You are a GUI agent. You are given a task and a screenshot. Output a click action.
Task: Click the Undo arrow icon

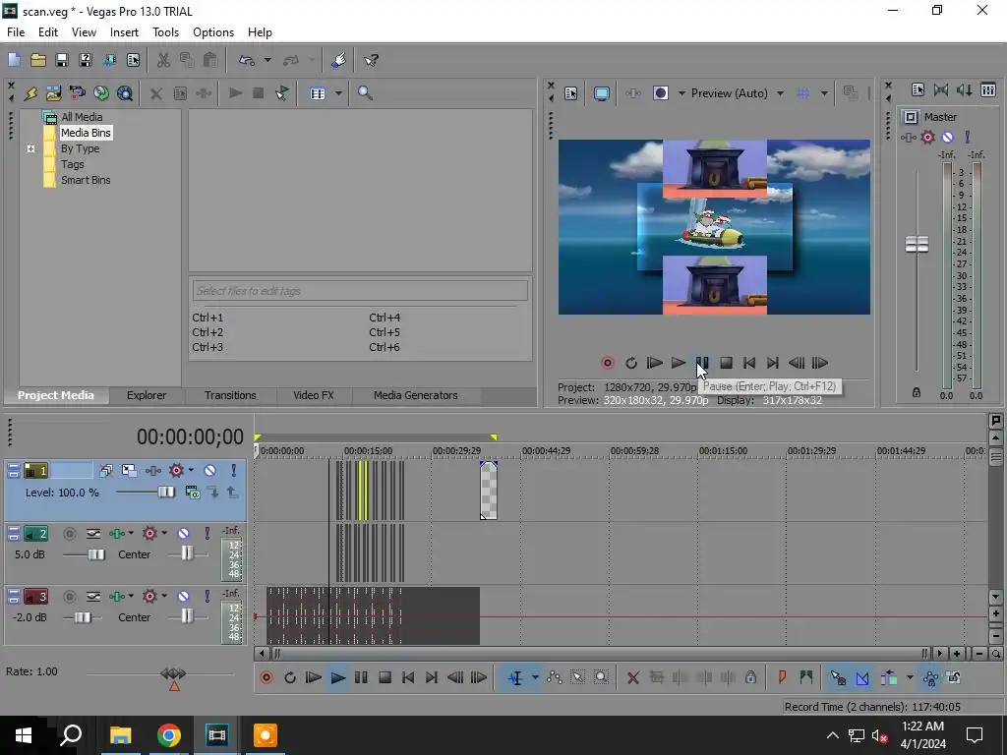click(247, 60)
